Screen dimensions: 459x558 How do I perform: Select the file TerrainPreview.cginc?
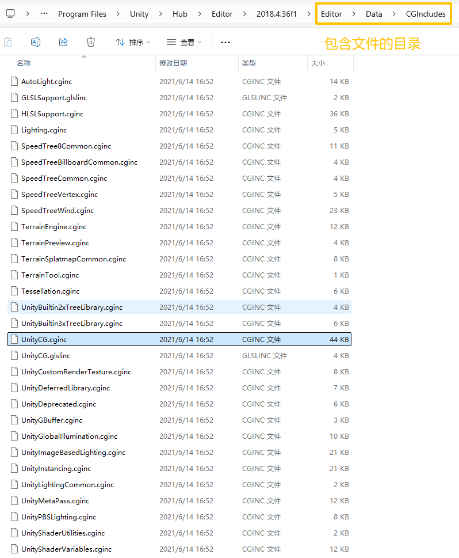pos(179,242)
